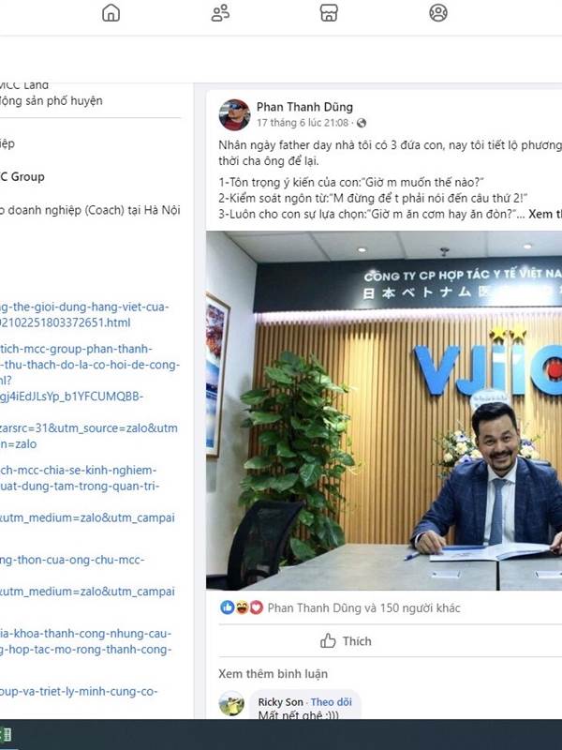Open the Groups icon in top navigation
This screenshot has height=750, width=562.
point(438,13)
